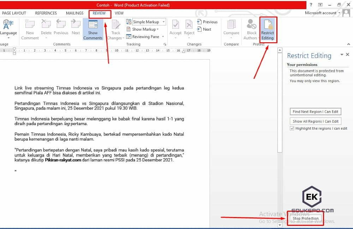Toggle Highlight the regions I can edit

292,129
